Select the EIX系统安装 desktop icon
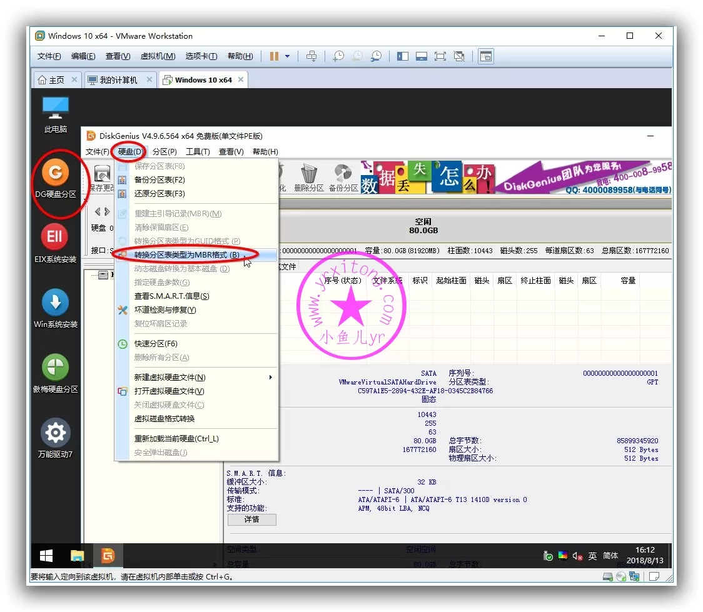Viewport: 703px width, 612px height. pyautogui.click(x=56, y=244)
